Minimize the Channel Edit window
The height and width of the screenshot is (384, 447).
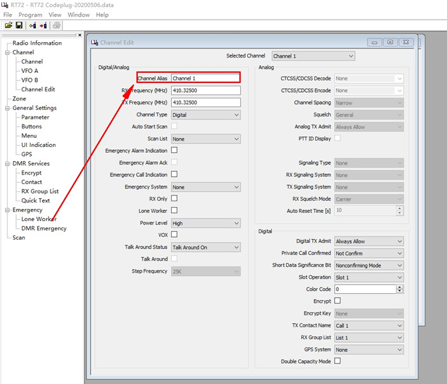(x=375, y=43)
